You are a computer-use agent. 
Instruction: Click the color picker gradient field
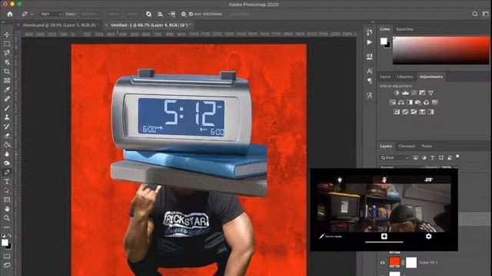440,51
